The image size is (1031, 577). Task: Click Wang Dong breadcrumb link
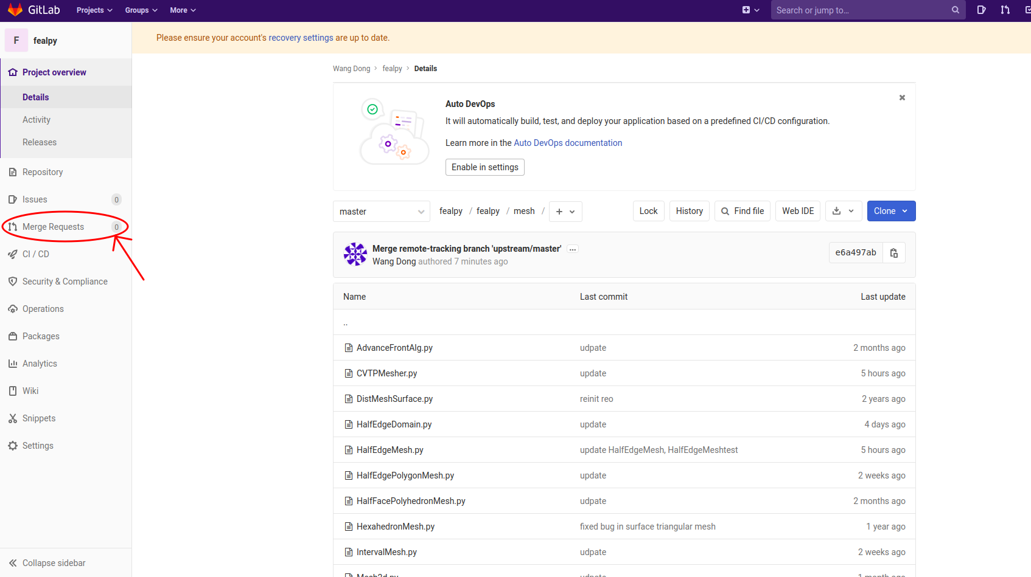pyautogui.click(x=351, y=69)
